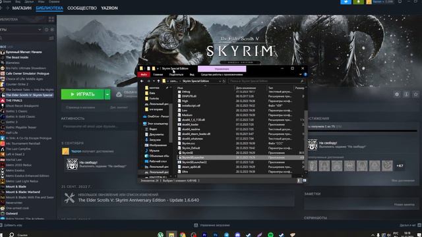Switch Explorer to large icons view

(305, 180)
